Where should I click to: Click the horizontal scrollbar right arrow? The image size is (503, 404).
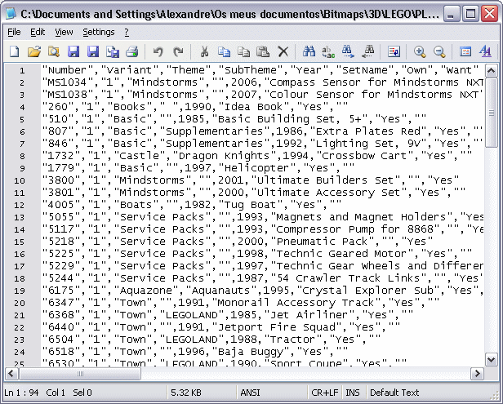tap(477, 374)
